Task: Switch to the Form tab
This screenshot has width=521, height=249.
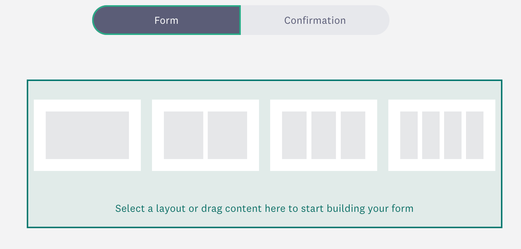Action: pyautogui.click(x=166, y=20)
